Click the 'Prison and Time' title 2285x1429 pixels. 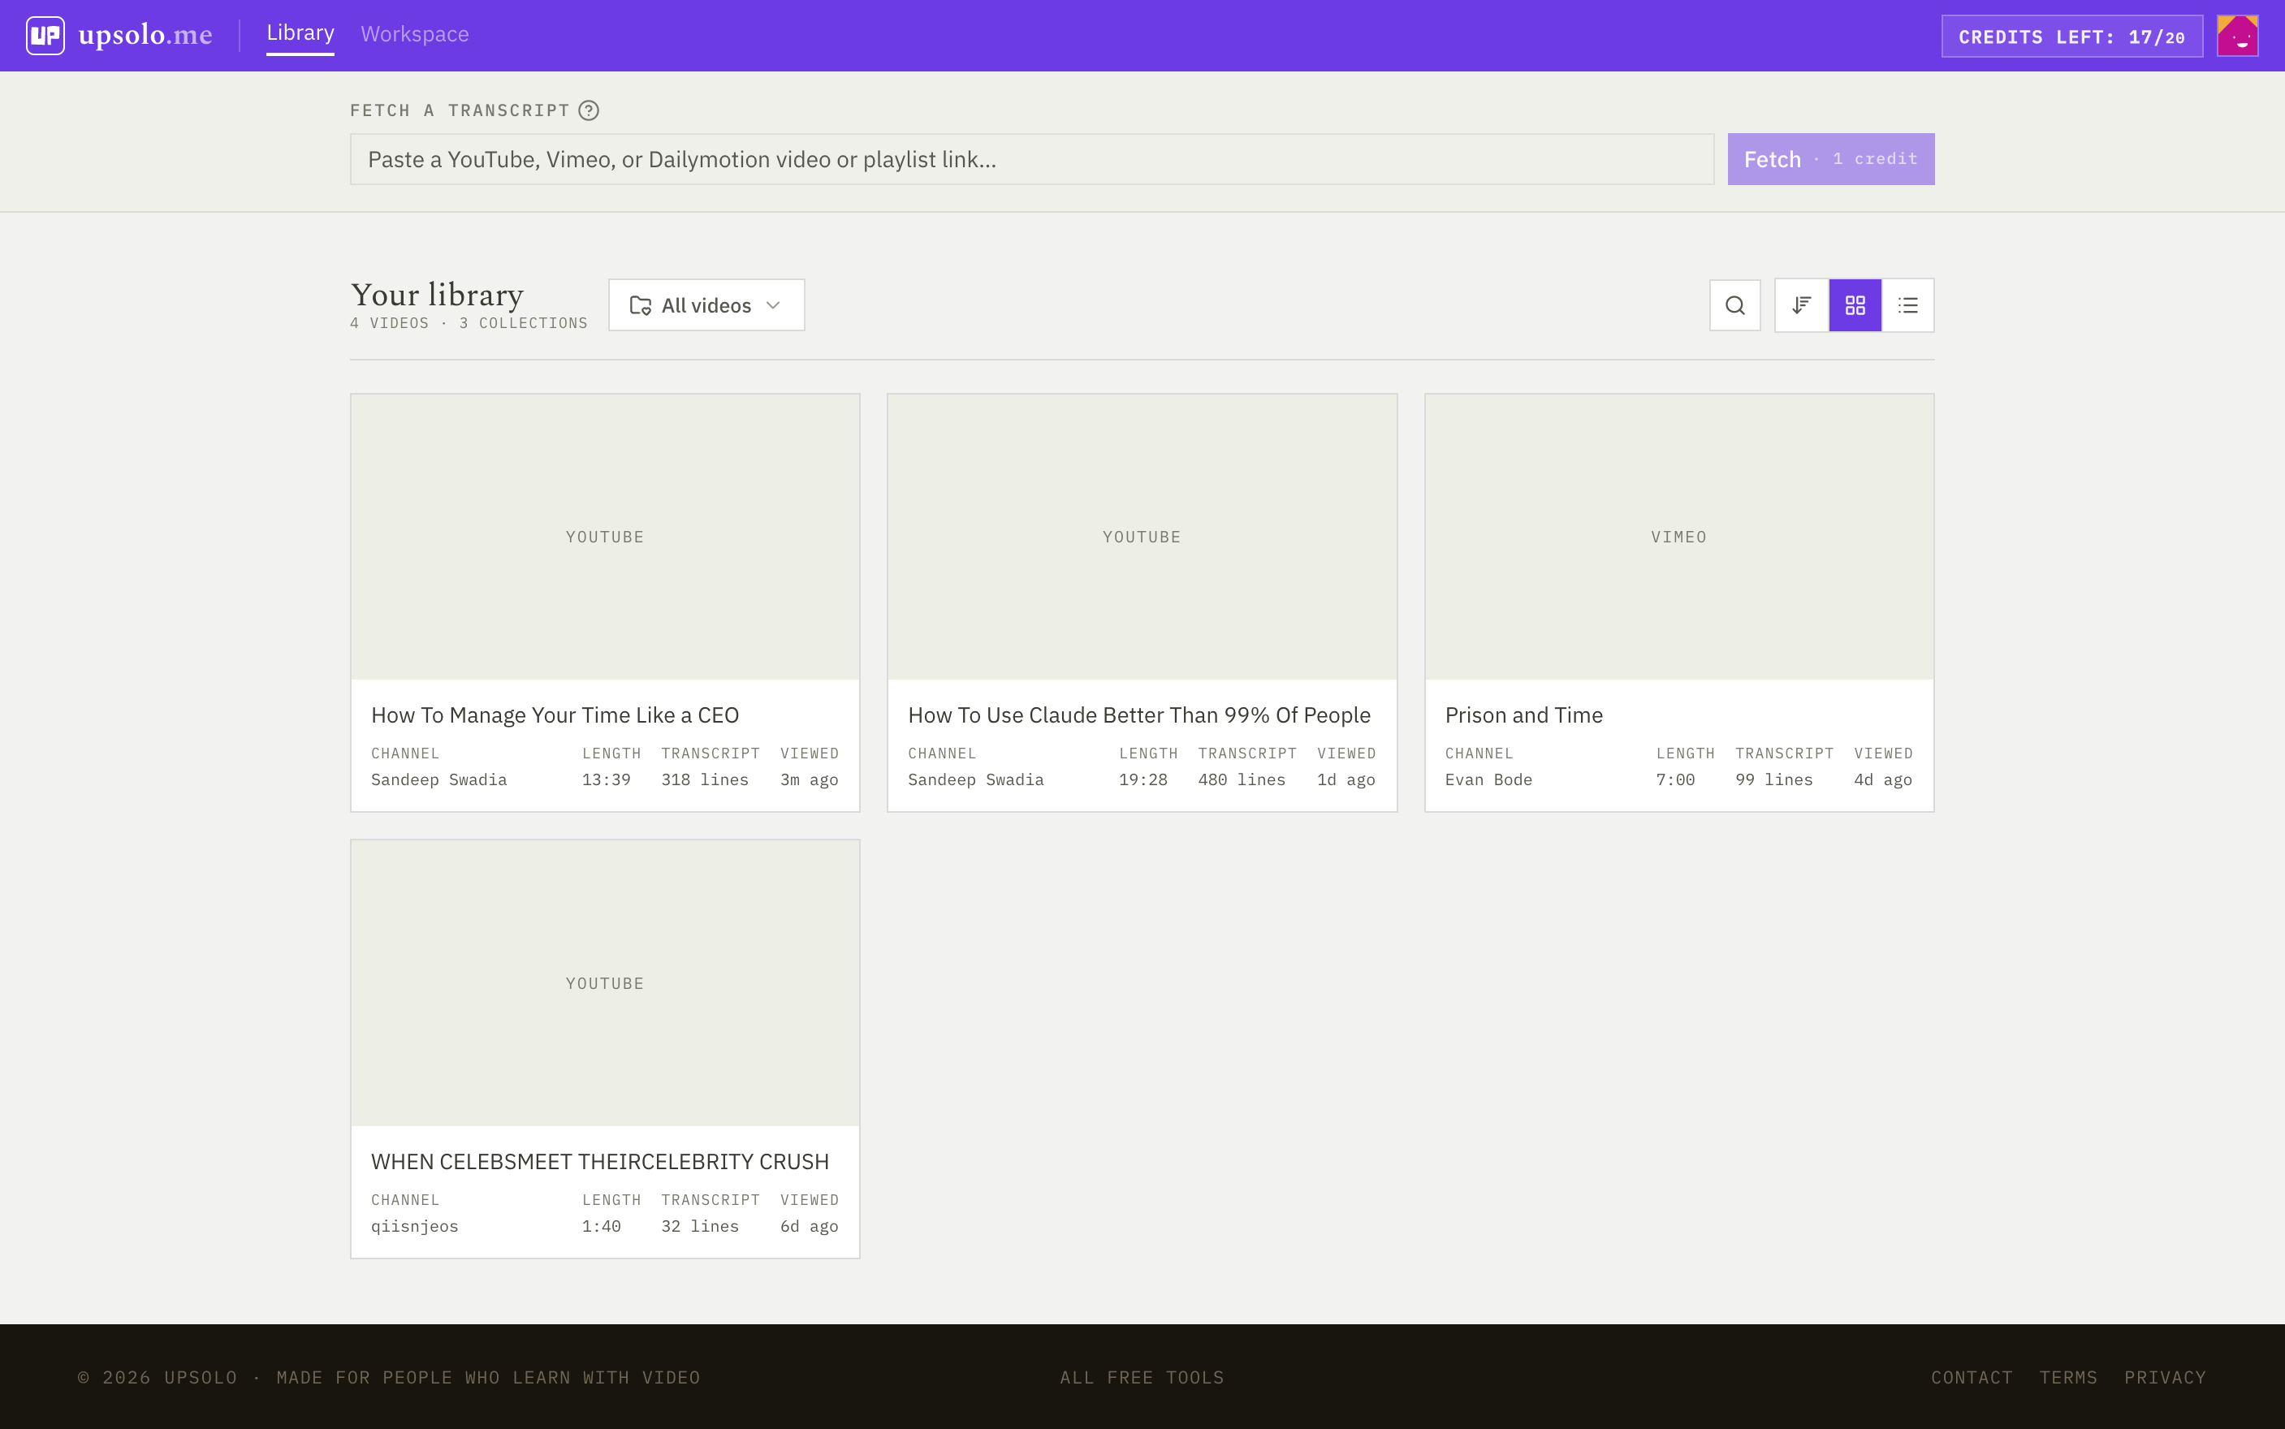click(1523, 715)
